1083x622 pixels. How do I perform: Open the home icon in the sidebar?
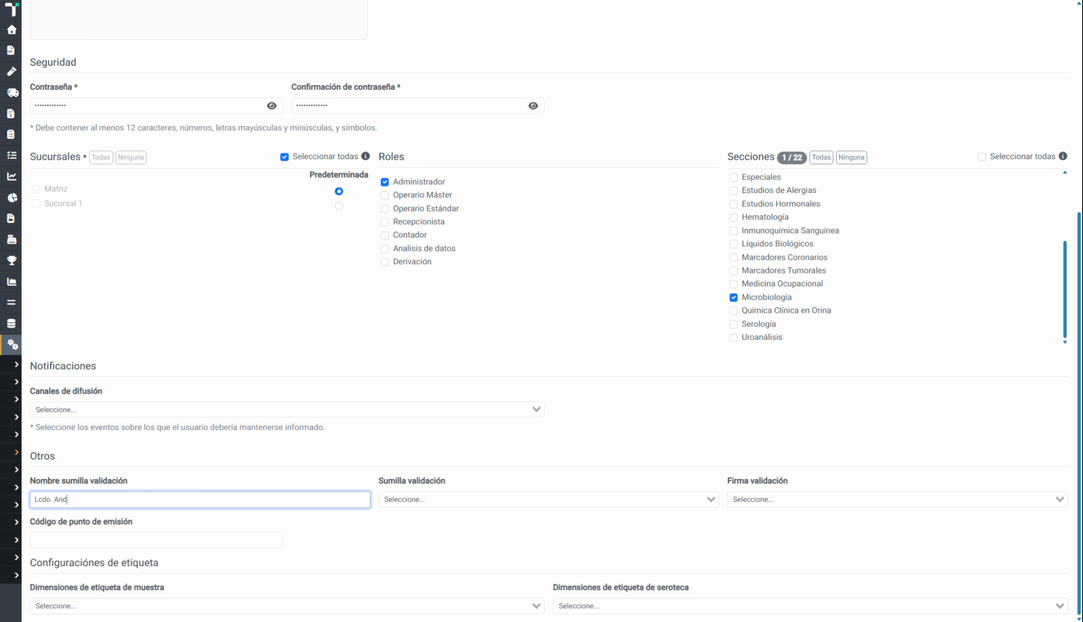point(11,30)
